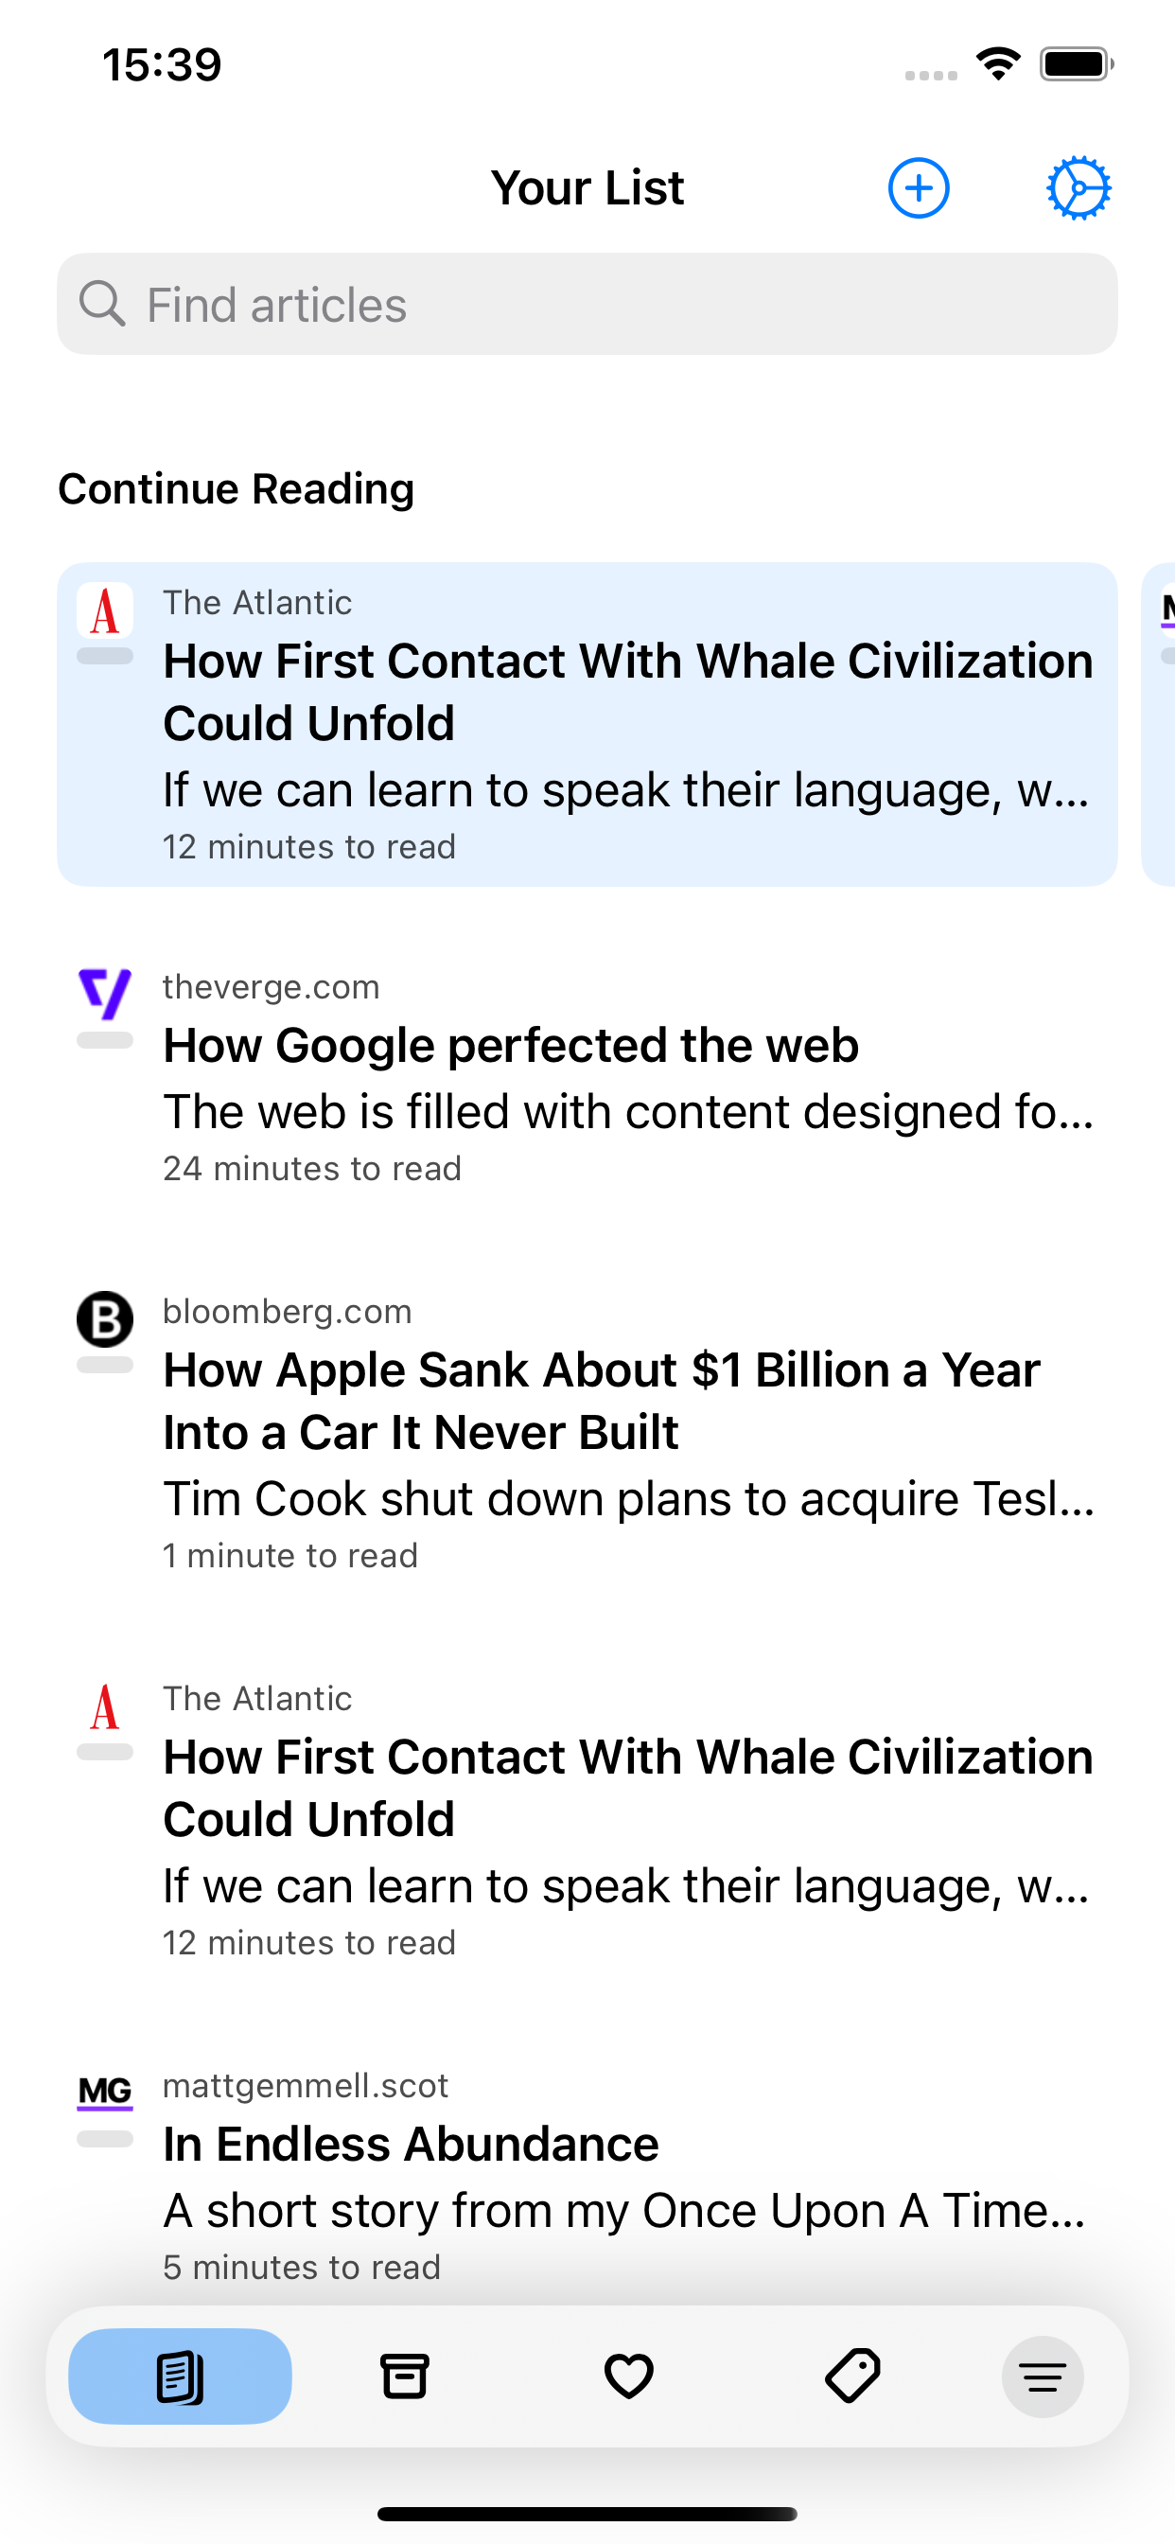Open the highlighted Atlantic whale article card
The image size is (1175, 2544).
[587, 724]
